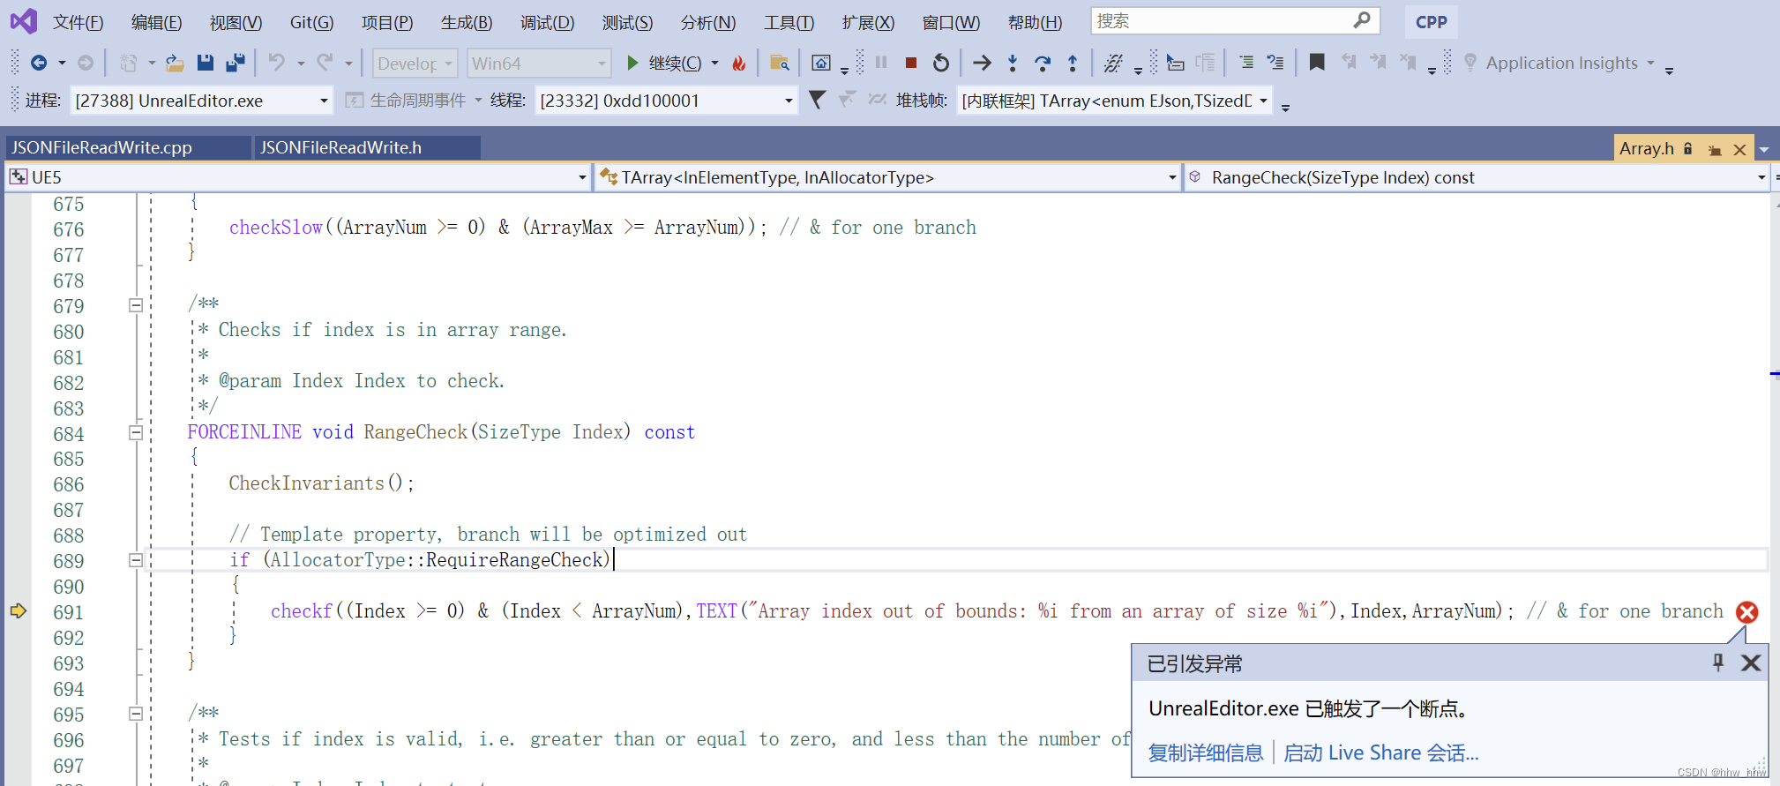This screenshot has height=786, width=1780.
Task: Click the Pause (Break All) icon
Action: [881, 63]
